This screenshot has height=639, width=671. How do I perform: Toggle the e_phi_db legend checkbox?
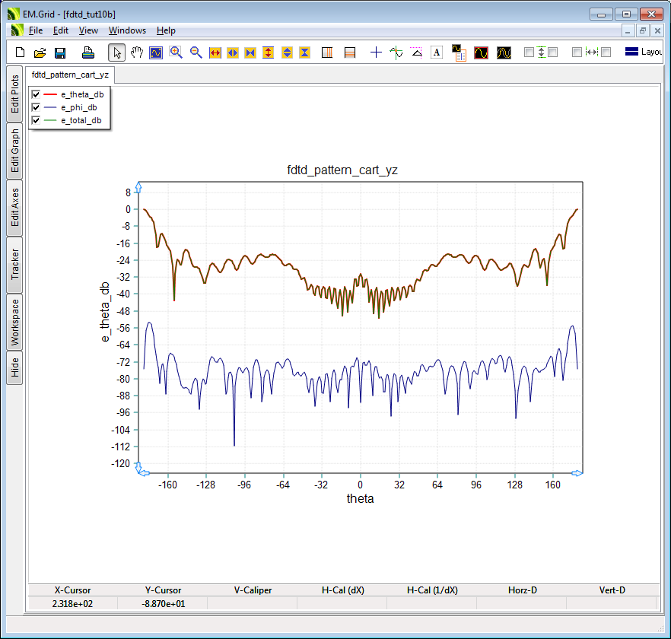(36, 107)
